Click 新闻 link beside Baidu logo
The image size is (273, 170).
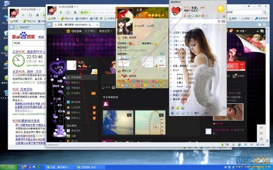[x=41, y=37]
